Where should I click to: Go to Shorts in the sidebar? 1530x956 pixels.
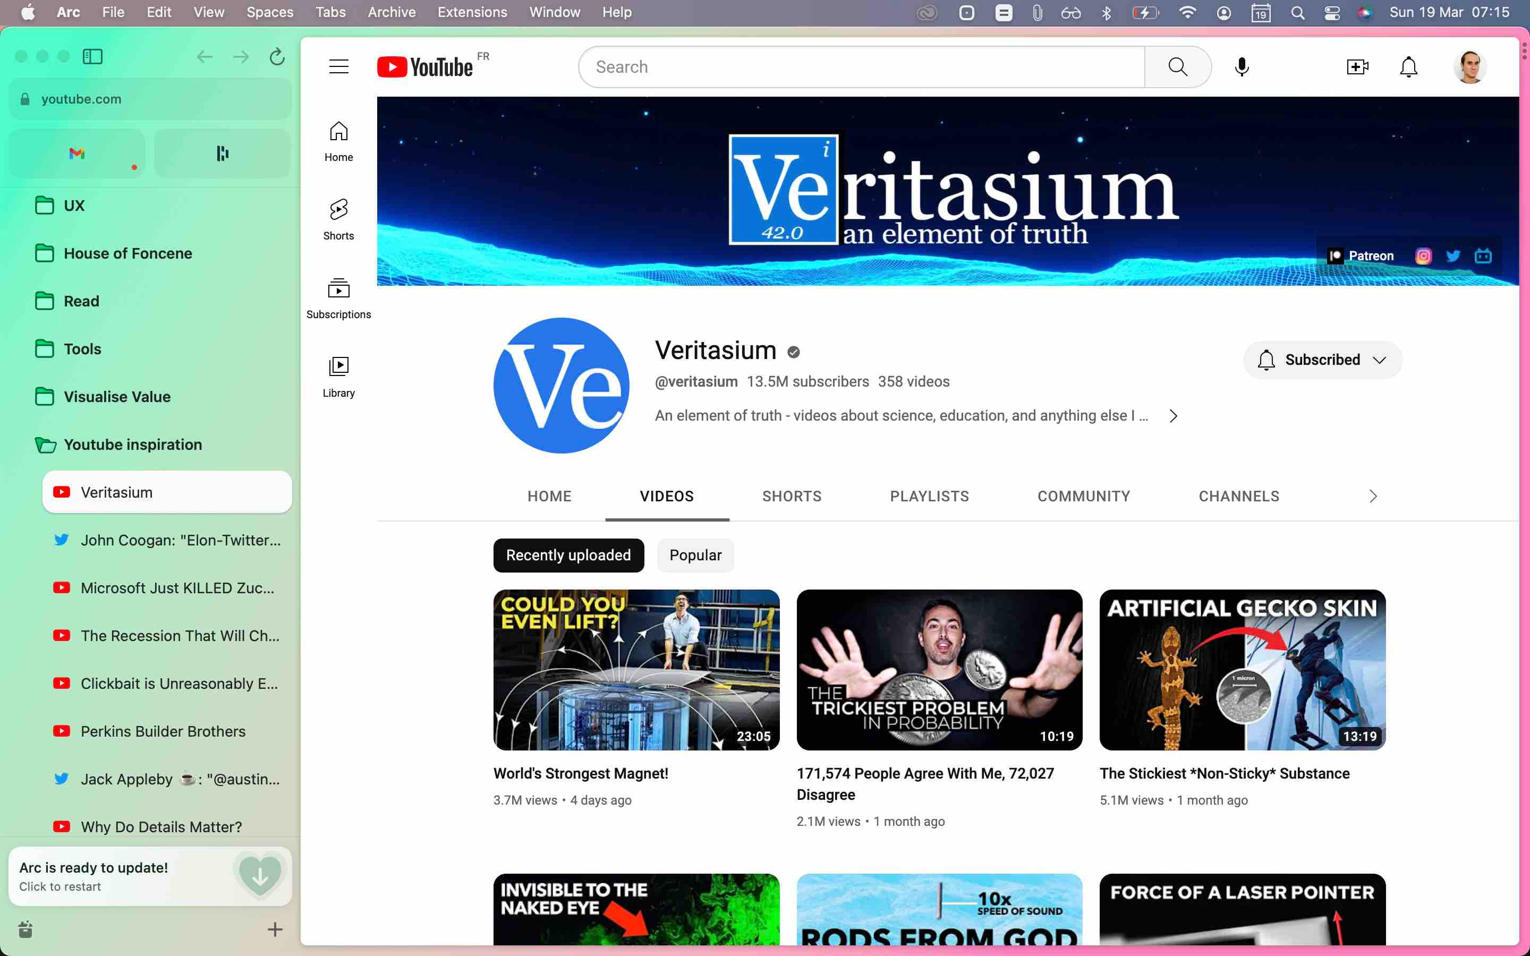(x=338, y=219)
